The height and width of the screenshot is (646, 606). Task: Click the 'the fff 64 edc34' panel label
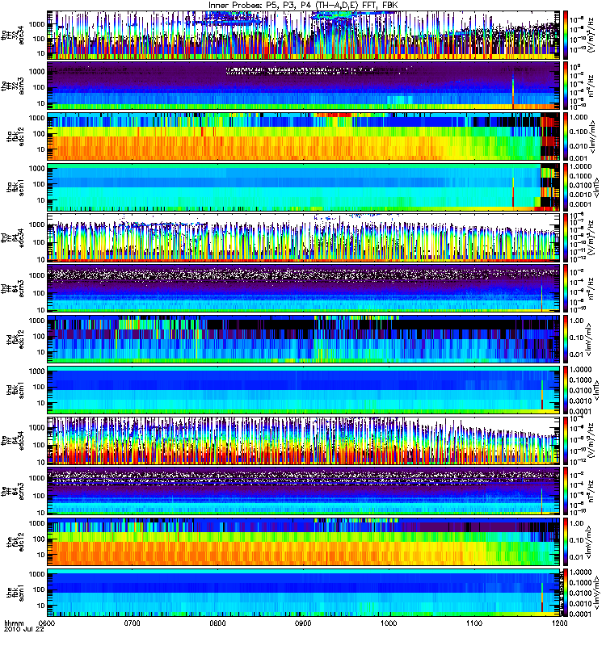tap(12, 440)
